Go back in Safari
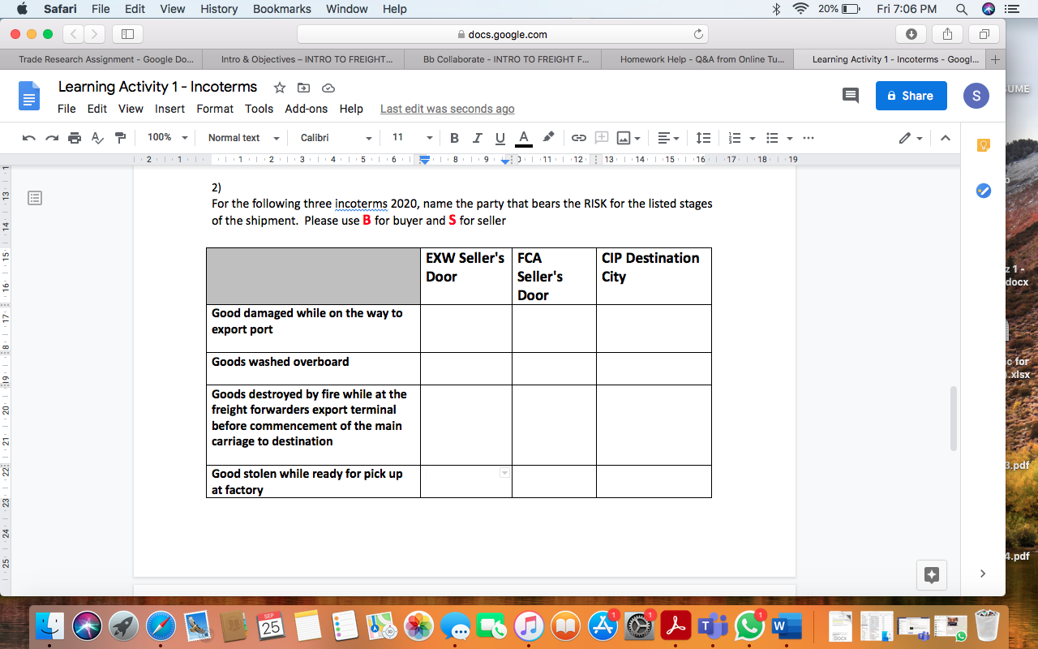The image size is (1038, 649). pyautogui.click(x=73, y=34)
